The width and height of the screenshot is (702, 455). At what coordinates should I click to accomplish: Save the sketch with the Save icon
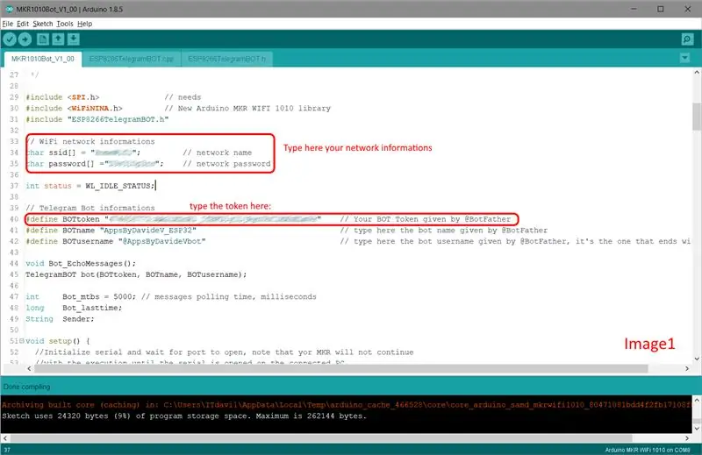74,39
